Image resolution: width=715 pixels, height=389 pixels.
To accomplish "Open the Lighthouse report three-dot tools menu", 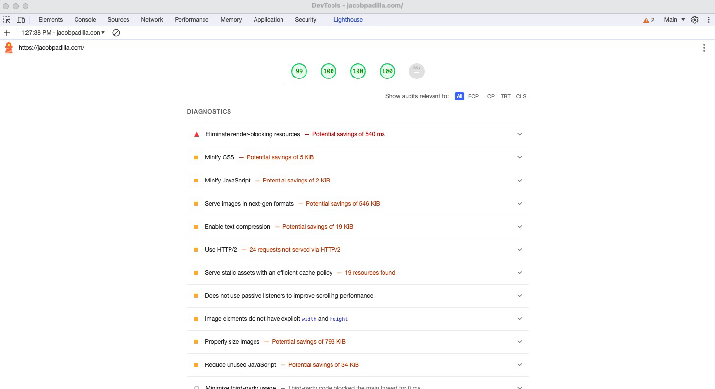I will pyautogui.click(x=704, y=47).
